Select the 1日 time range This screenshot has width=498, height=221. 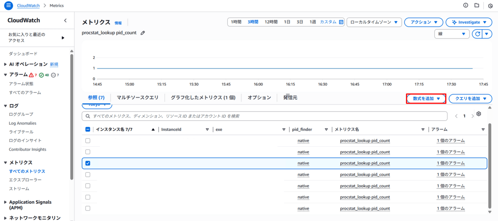287,22
